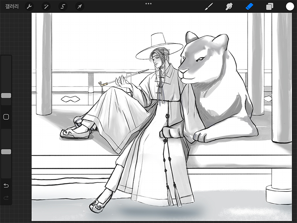The image size is (297, 223).
Task: Select the blue Eraser tool
Action: [x=249, y=6]
